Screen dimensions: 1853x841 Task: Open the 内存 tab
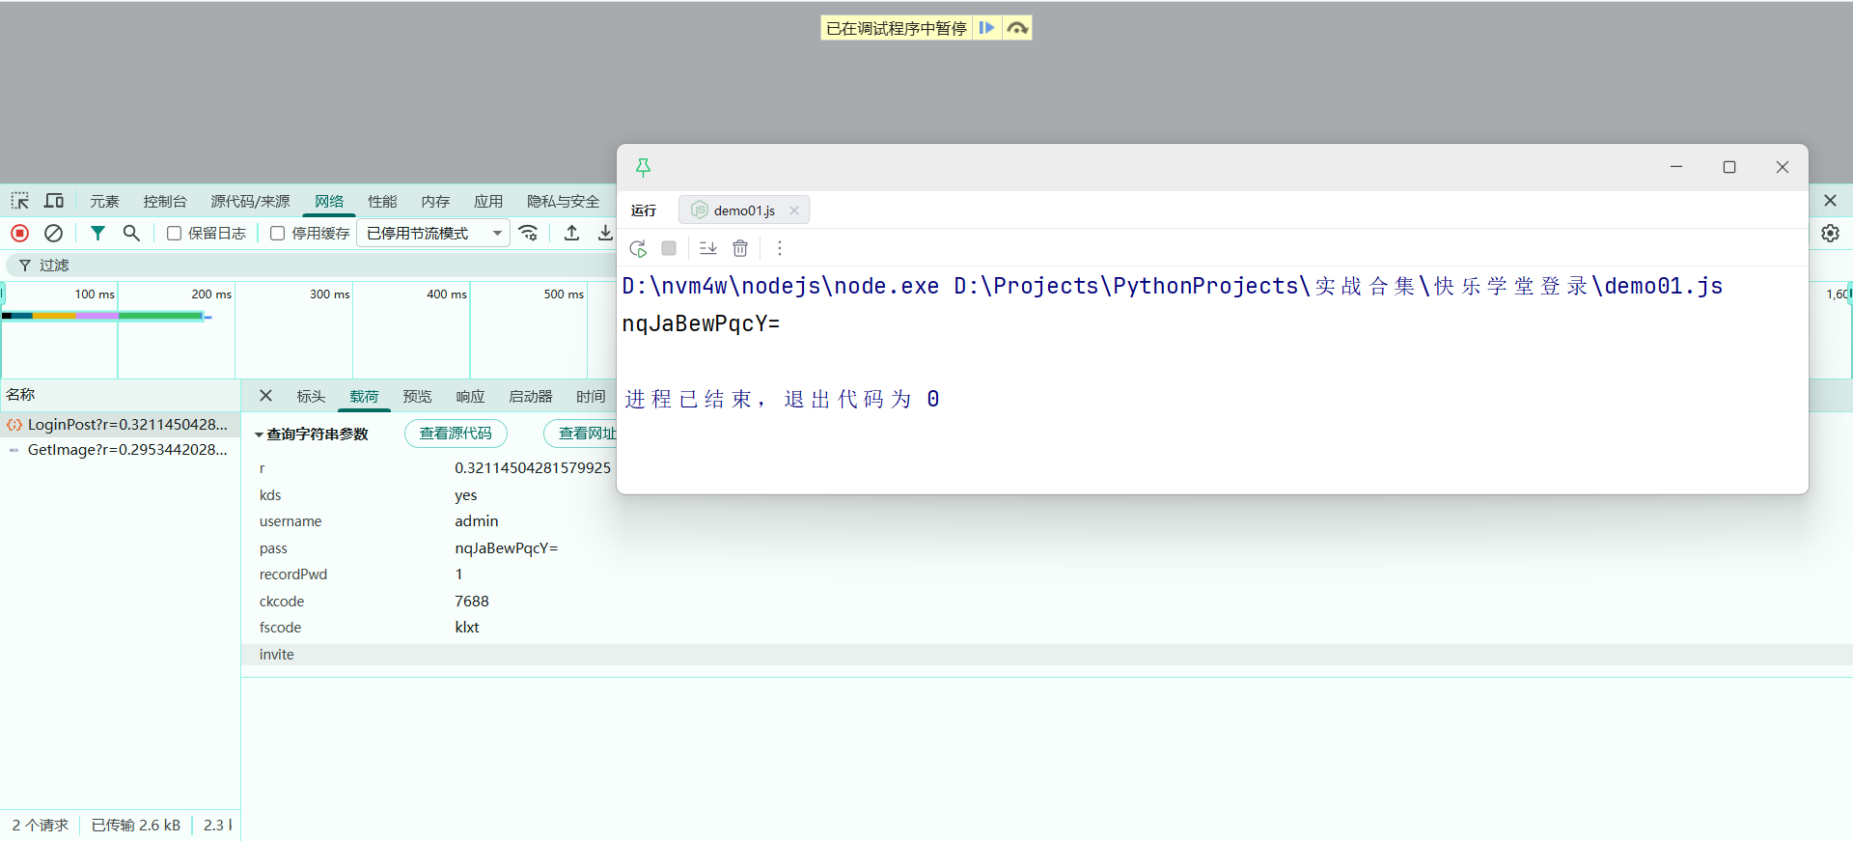pyautogui.click(x=435, y=201)
